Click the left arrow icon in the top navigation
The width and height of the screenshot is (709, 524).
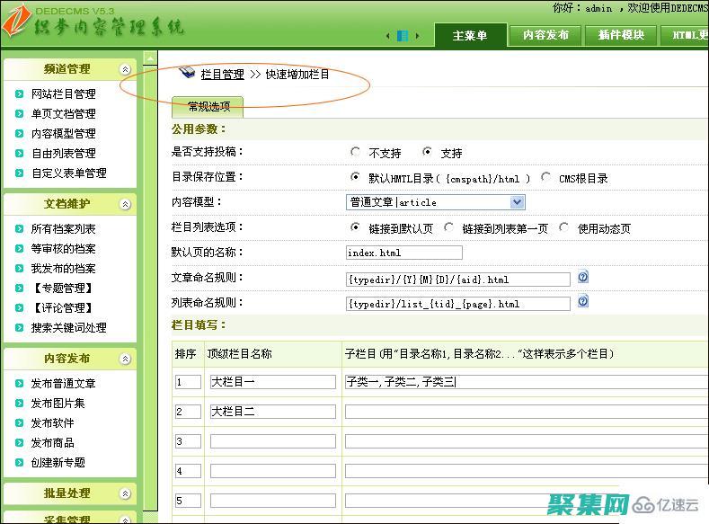click(388, 36)
